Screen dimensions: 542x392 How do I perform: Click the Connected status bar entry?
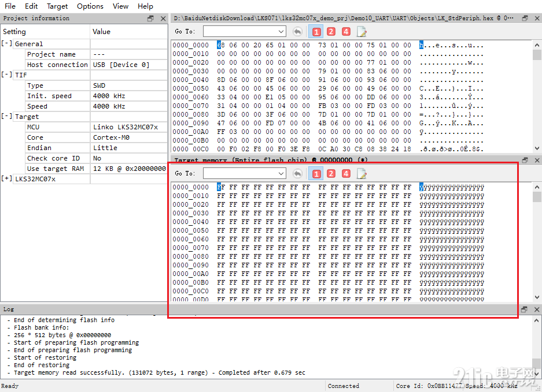[344, 386]
